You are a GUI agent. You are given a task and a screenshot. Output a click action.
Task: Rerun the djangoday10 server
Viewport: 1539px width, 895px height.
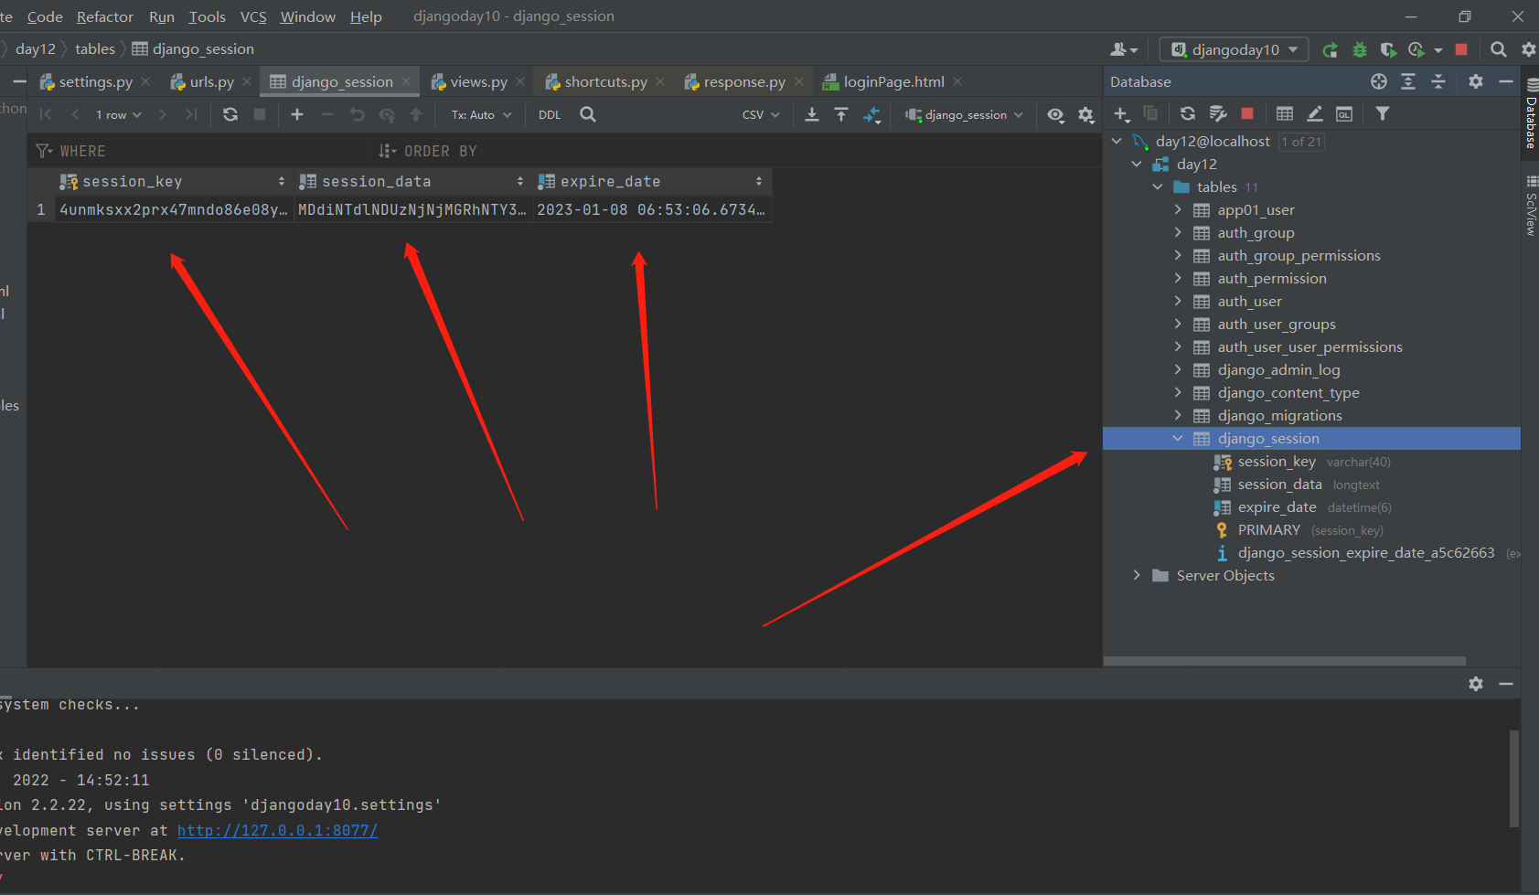coord(1331,49)
